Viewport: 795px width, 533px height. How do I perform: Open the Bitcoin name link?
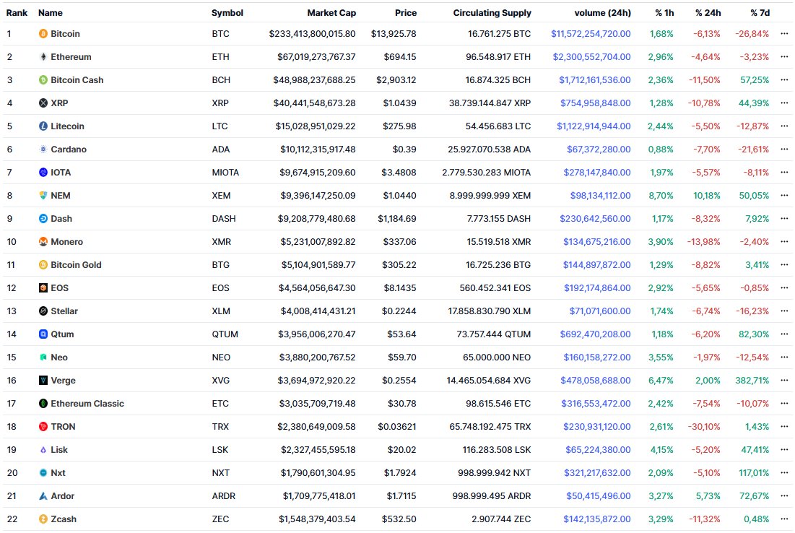tap(66, 33)
